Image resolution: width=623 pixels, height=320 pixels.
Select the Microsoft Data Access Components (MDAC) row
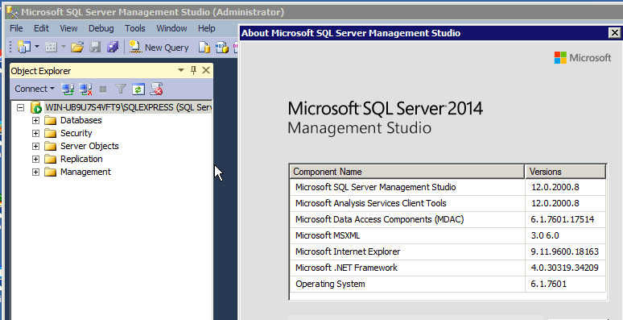tap(448, 219)
